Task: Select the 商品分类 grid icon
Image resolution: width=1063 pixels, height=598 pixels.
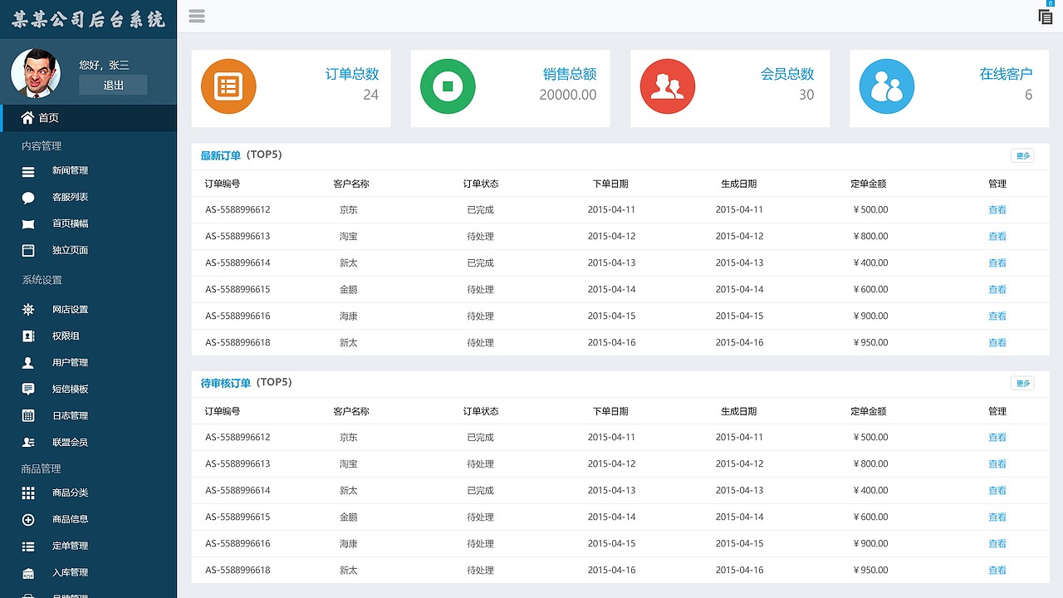Action: coord(27,492)
